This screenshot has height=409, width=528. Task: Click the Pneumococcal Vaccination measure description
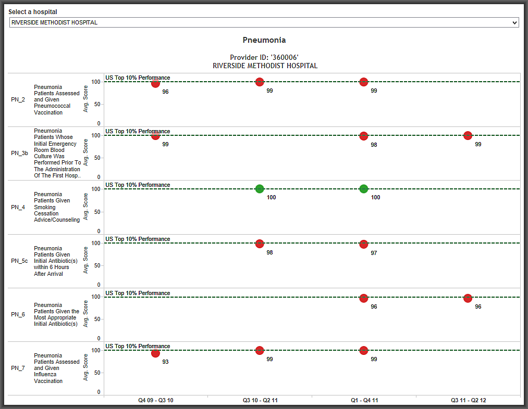click(x=57, y=100)
